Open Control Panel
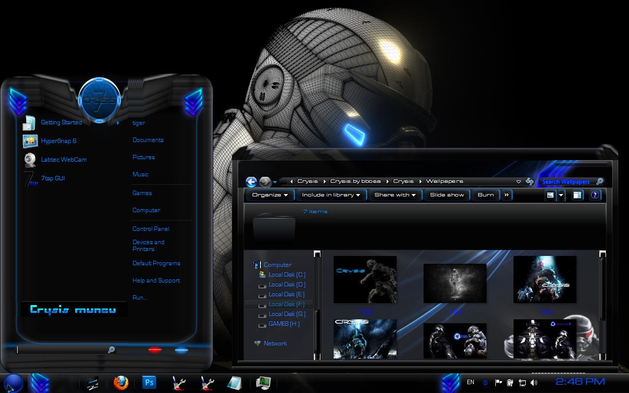 tap(151, 229)
